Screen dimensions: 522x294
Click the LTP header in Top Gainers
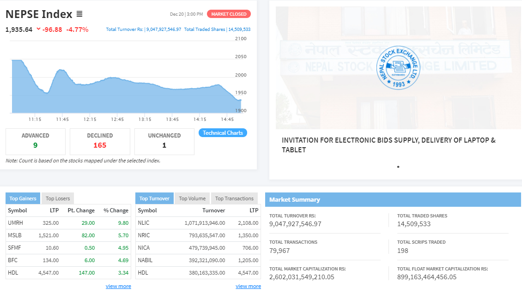[54, 210]
